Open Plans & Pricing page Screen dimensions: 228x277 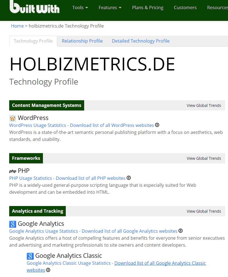[x=148, y=8]
